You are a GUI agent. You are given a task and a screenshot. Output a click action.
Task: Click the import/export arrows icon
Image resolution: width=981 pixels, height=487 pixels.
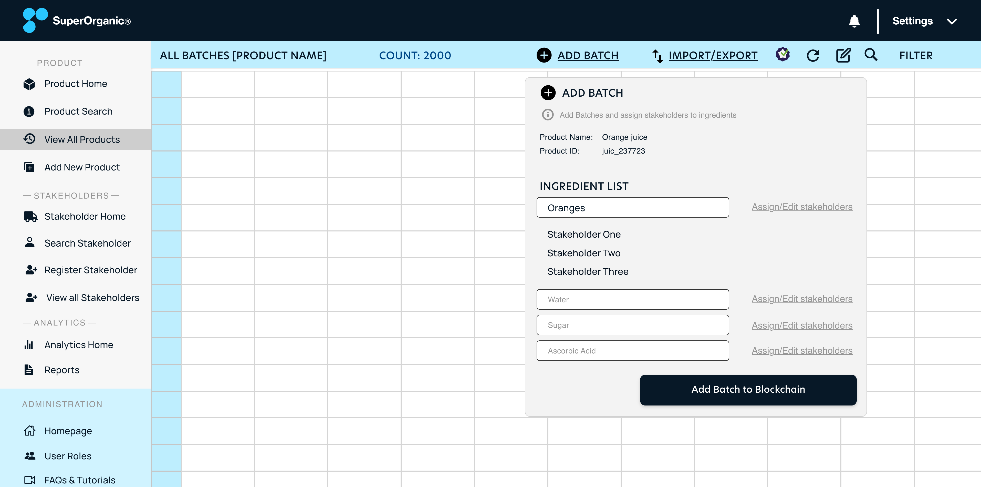[657, 56]
